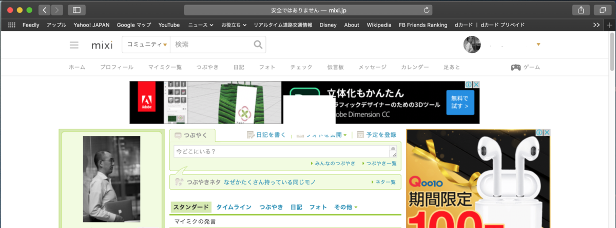Switch to the 日記 feed tab
Image resolution: width=616 pixels, height=228 pixels.
click(x=296, y=207)
